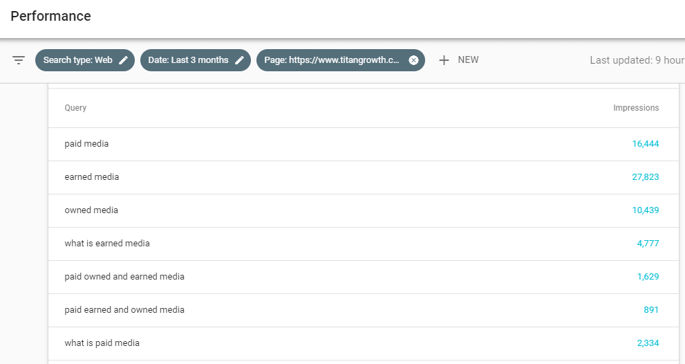Select the "earned media" query row
Image resolution: width=685 pixels, height=364 pixels.
pos(92,177)
